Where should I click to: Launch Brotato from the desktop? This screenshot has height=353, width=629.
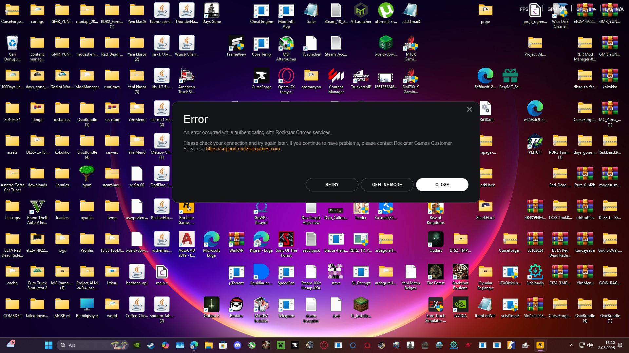point(237,308)
